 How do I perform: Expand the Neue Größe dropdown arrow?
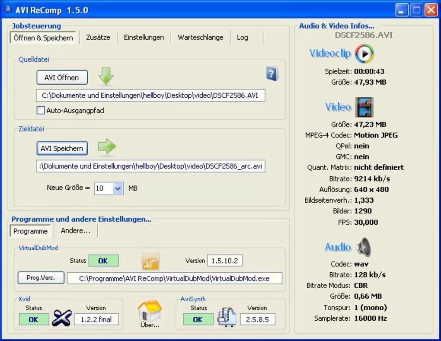pos(118,188)
